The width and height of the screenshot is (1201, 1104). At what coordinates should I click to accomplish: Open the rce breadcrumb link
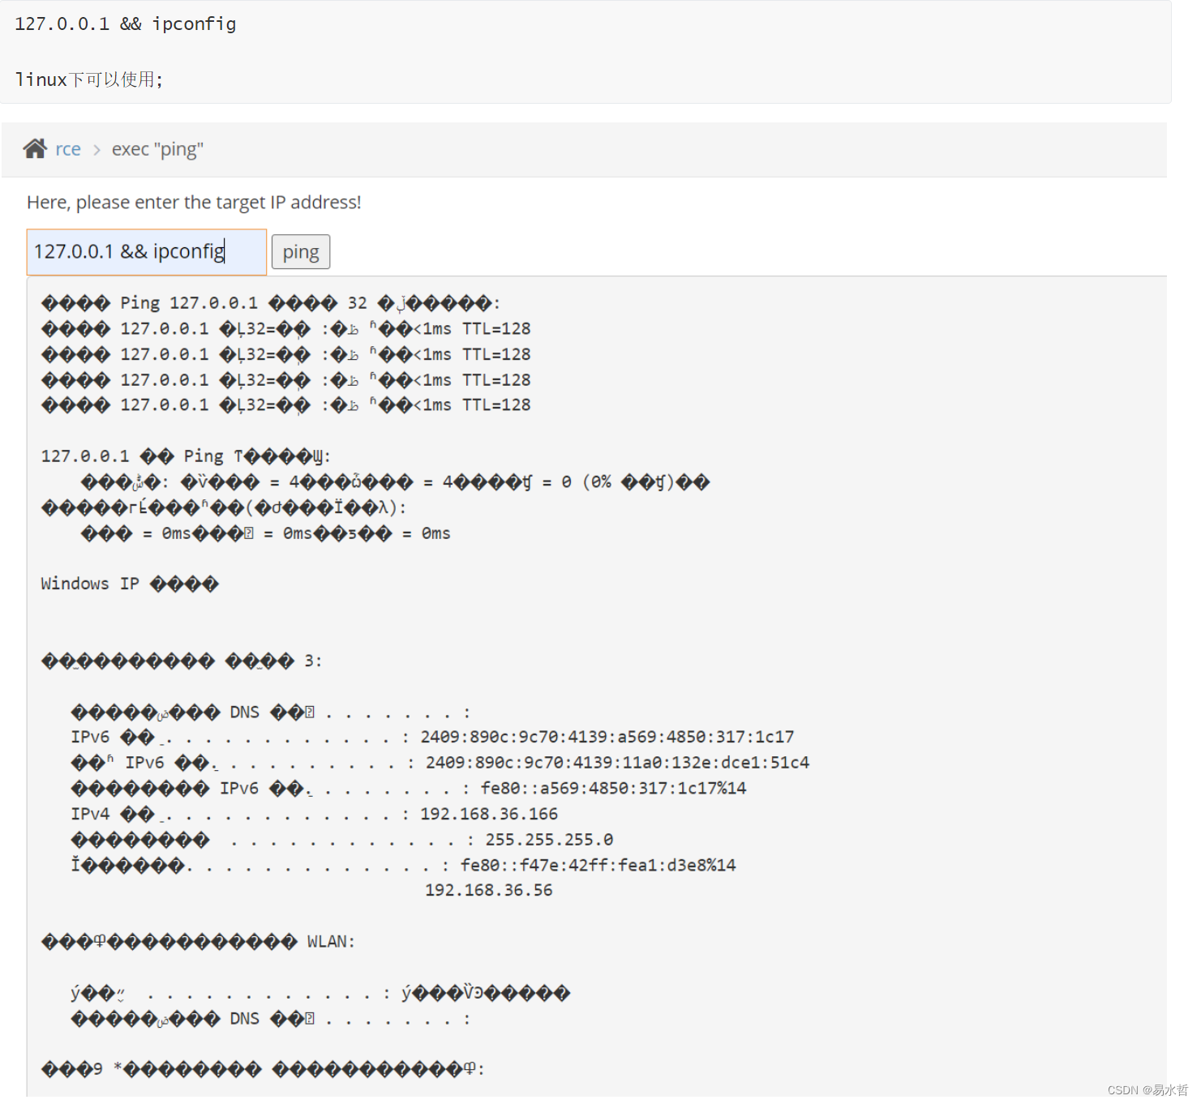pyautogui.click(x=68, y=149)
